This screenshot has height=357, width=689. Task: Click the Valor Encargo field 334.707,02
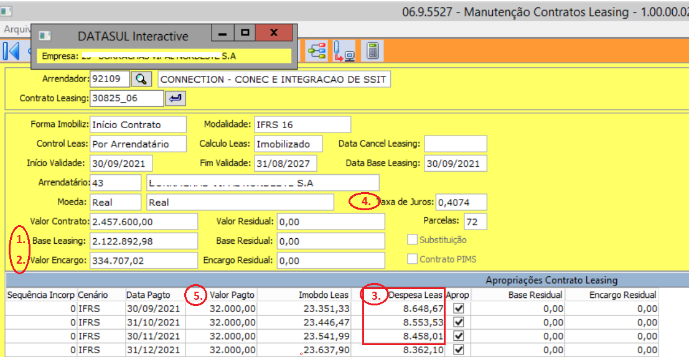point(144,261)
